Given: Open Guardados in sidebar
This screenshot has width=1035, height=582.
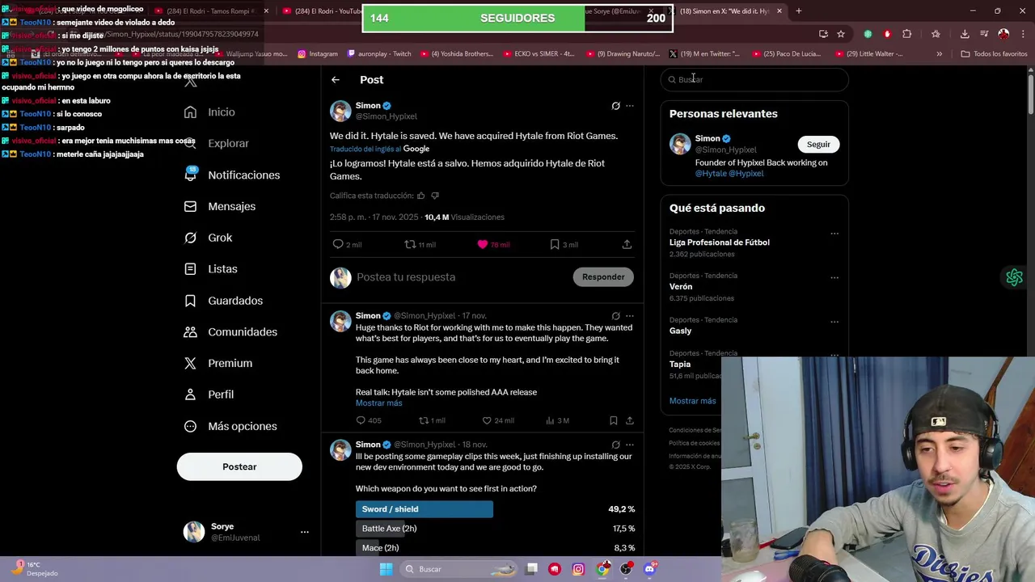Looking at the screenshot, I should click(223, 301).
